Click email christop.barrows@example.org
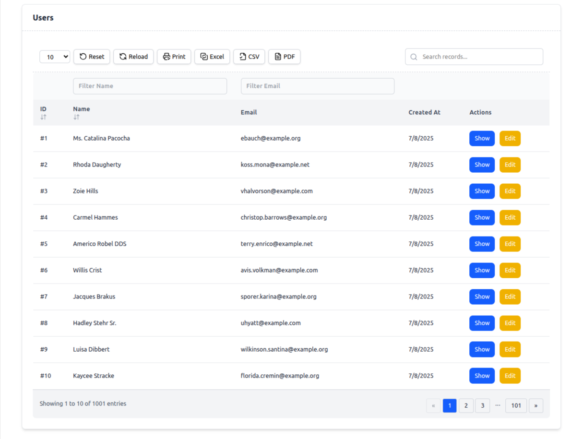Screen dimensions: 582x439 coord(284,217)
